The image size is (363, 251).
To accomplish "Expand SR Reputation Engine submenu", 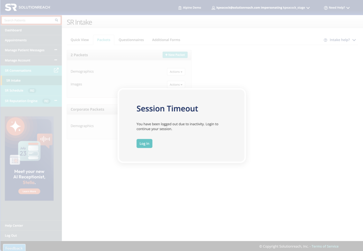I will [56, 101].
